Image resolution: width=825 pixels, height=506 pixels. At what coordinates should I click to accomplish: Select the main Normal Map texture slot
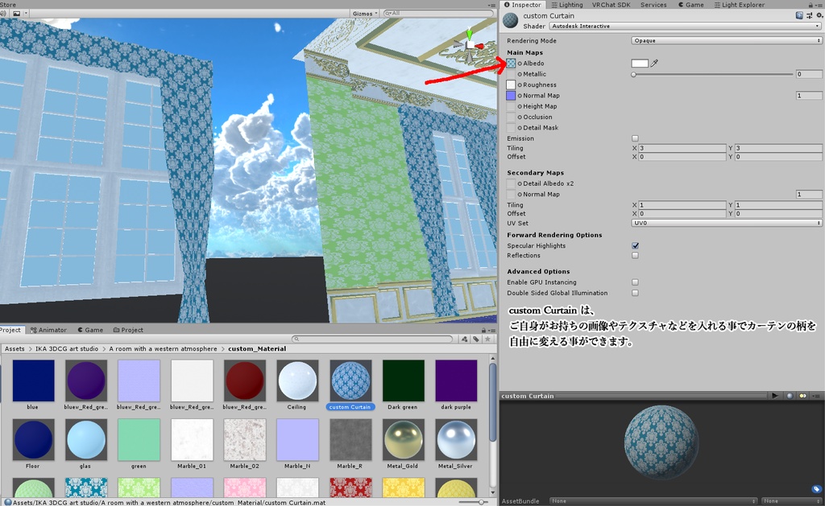click(511, 96)
